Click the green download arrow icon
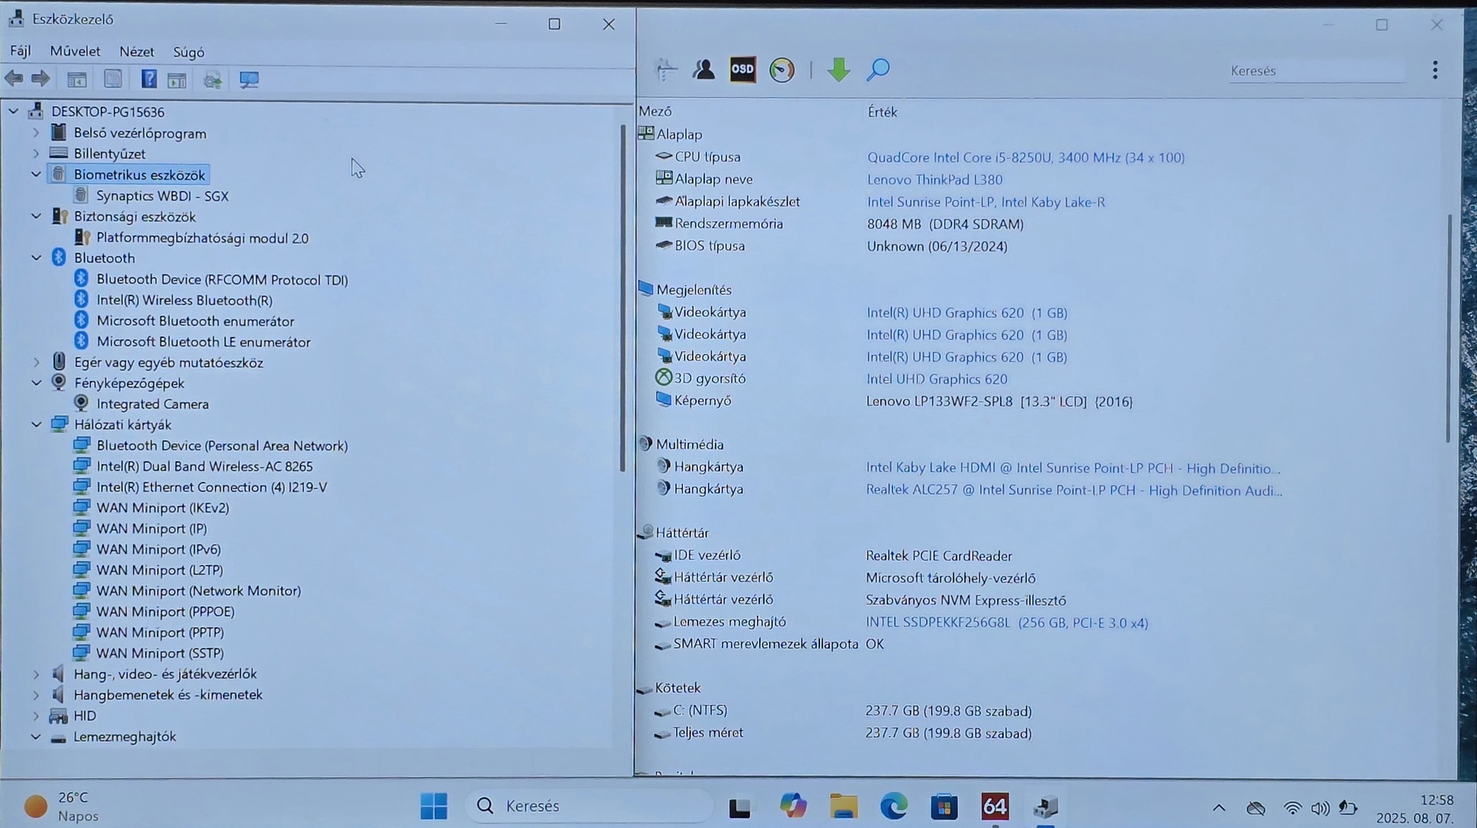This screenshot has width=1477, height=828. tap(839, 70)
